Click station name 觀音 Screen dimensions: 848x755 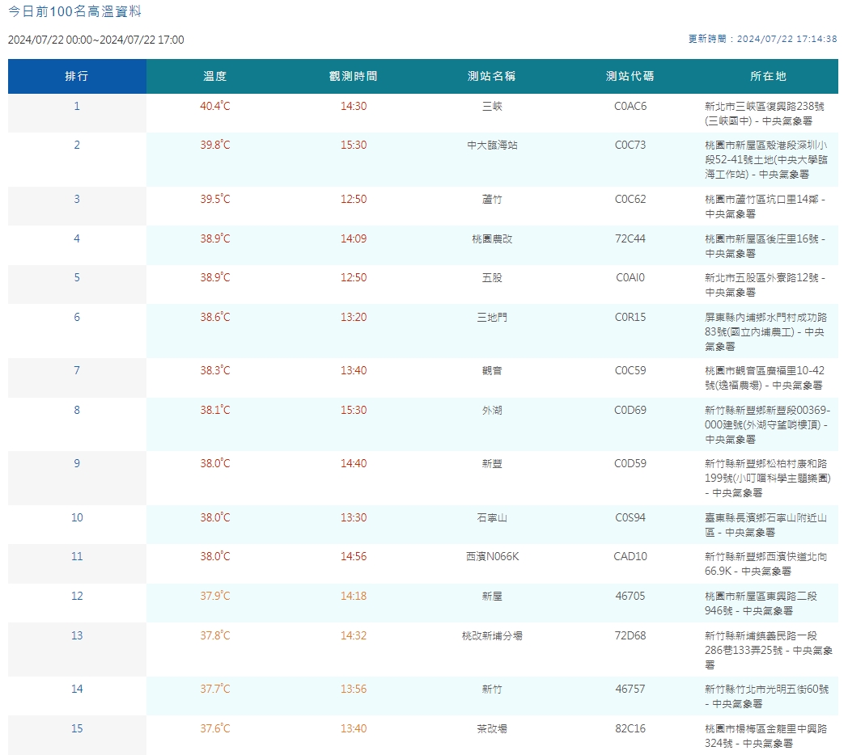click(x=492, y=371)
